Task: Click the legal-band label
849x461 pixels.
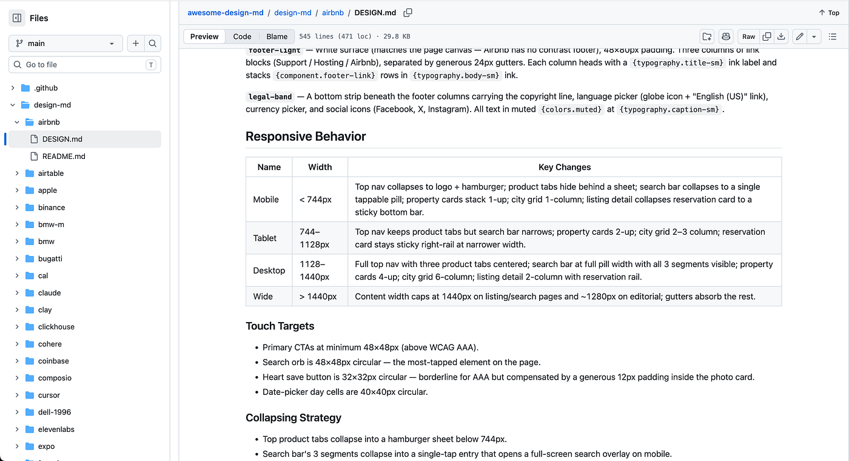Action: (x=270, y=96)
